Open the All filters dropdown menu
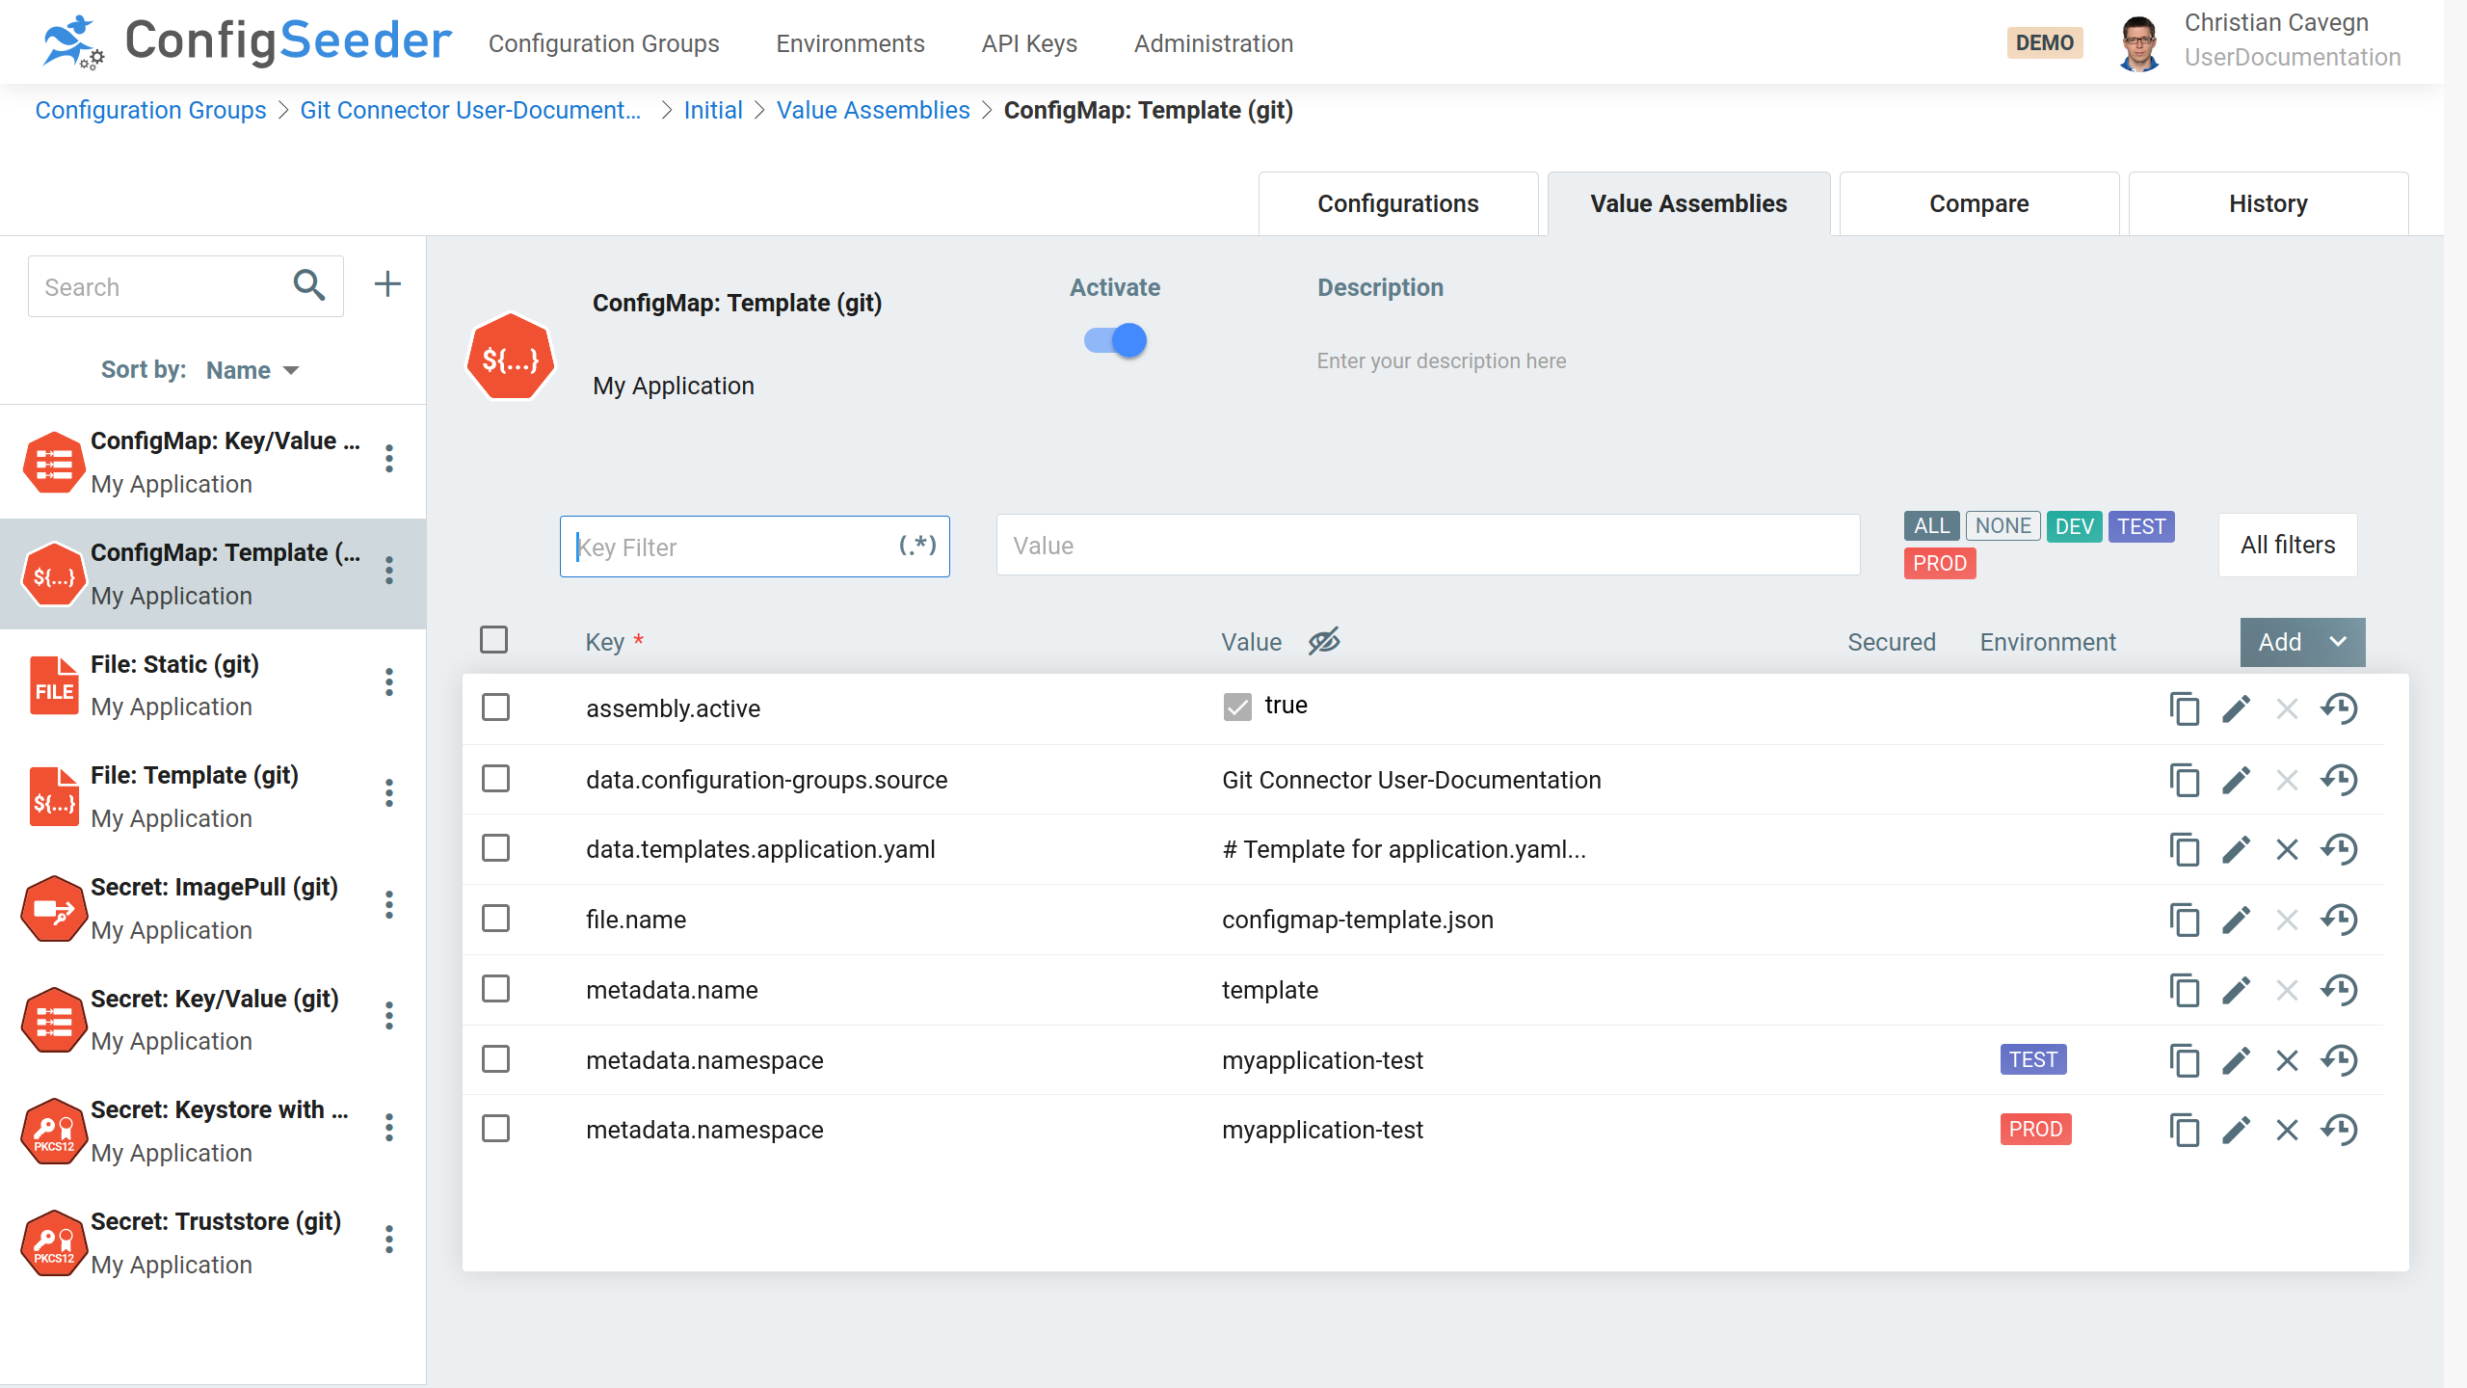 (2288, 546)
